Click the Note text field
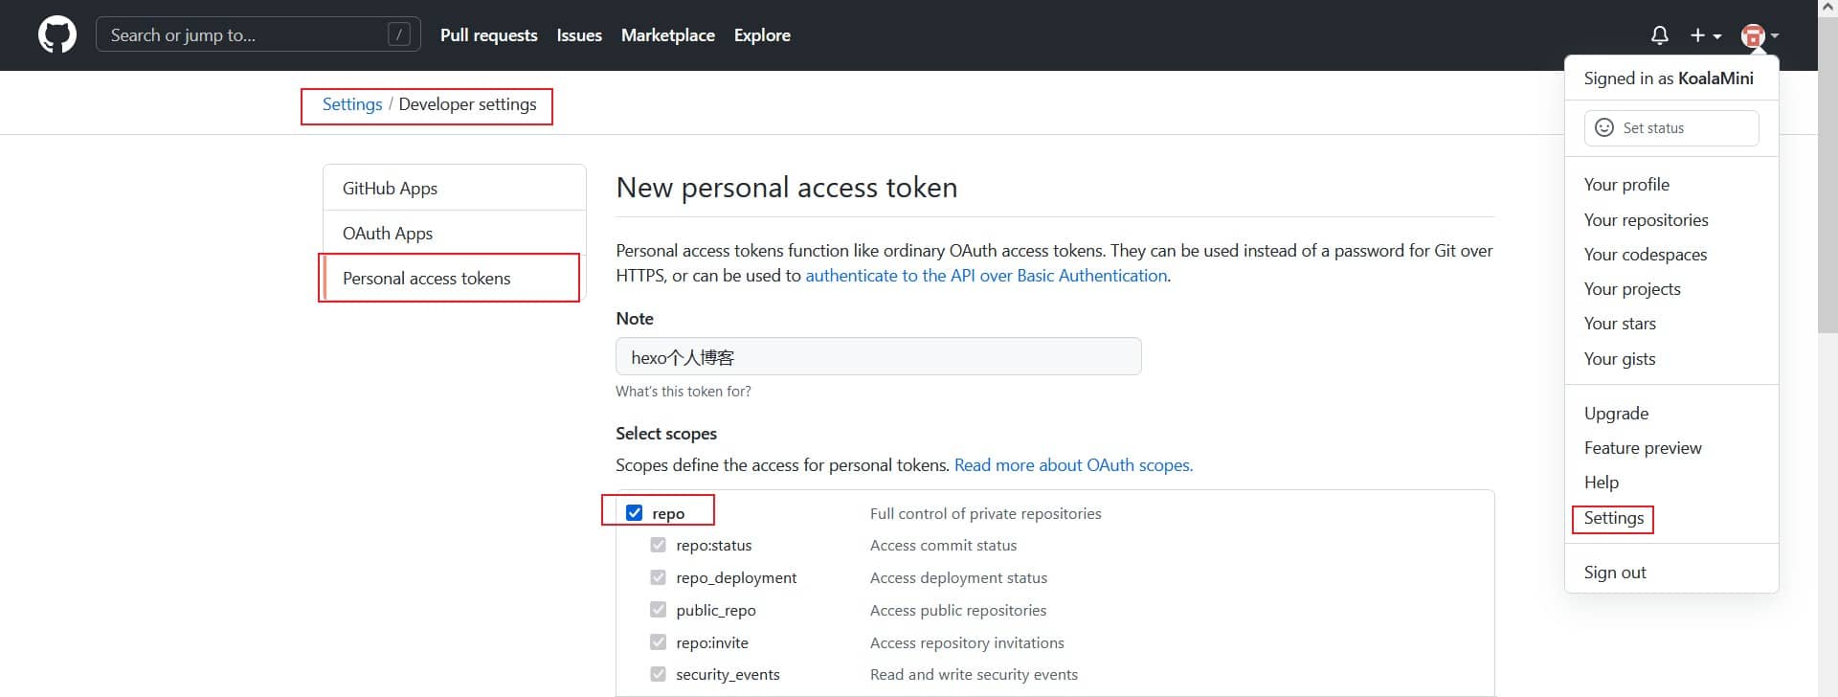1838x697 pixels. 878,357
